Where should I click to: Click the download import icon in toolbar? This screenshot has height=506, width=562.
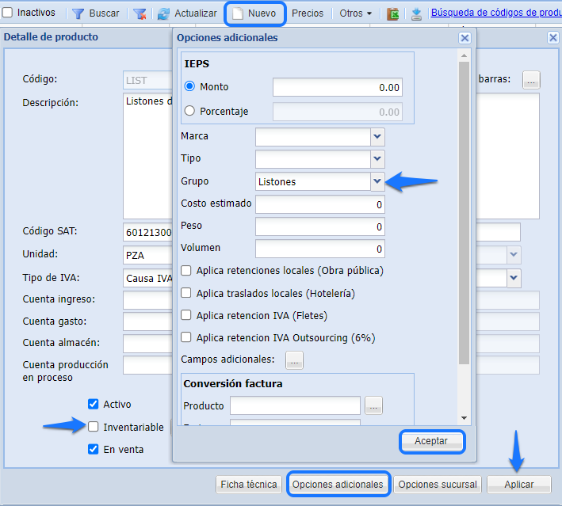point(417,13)
